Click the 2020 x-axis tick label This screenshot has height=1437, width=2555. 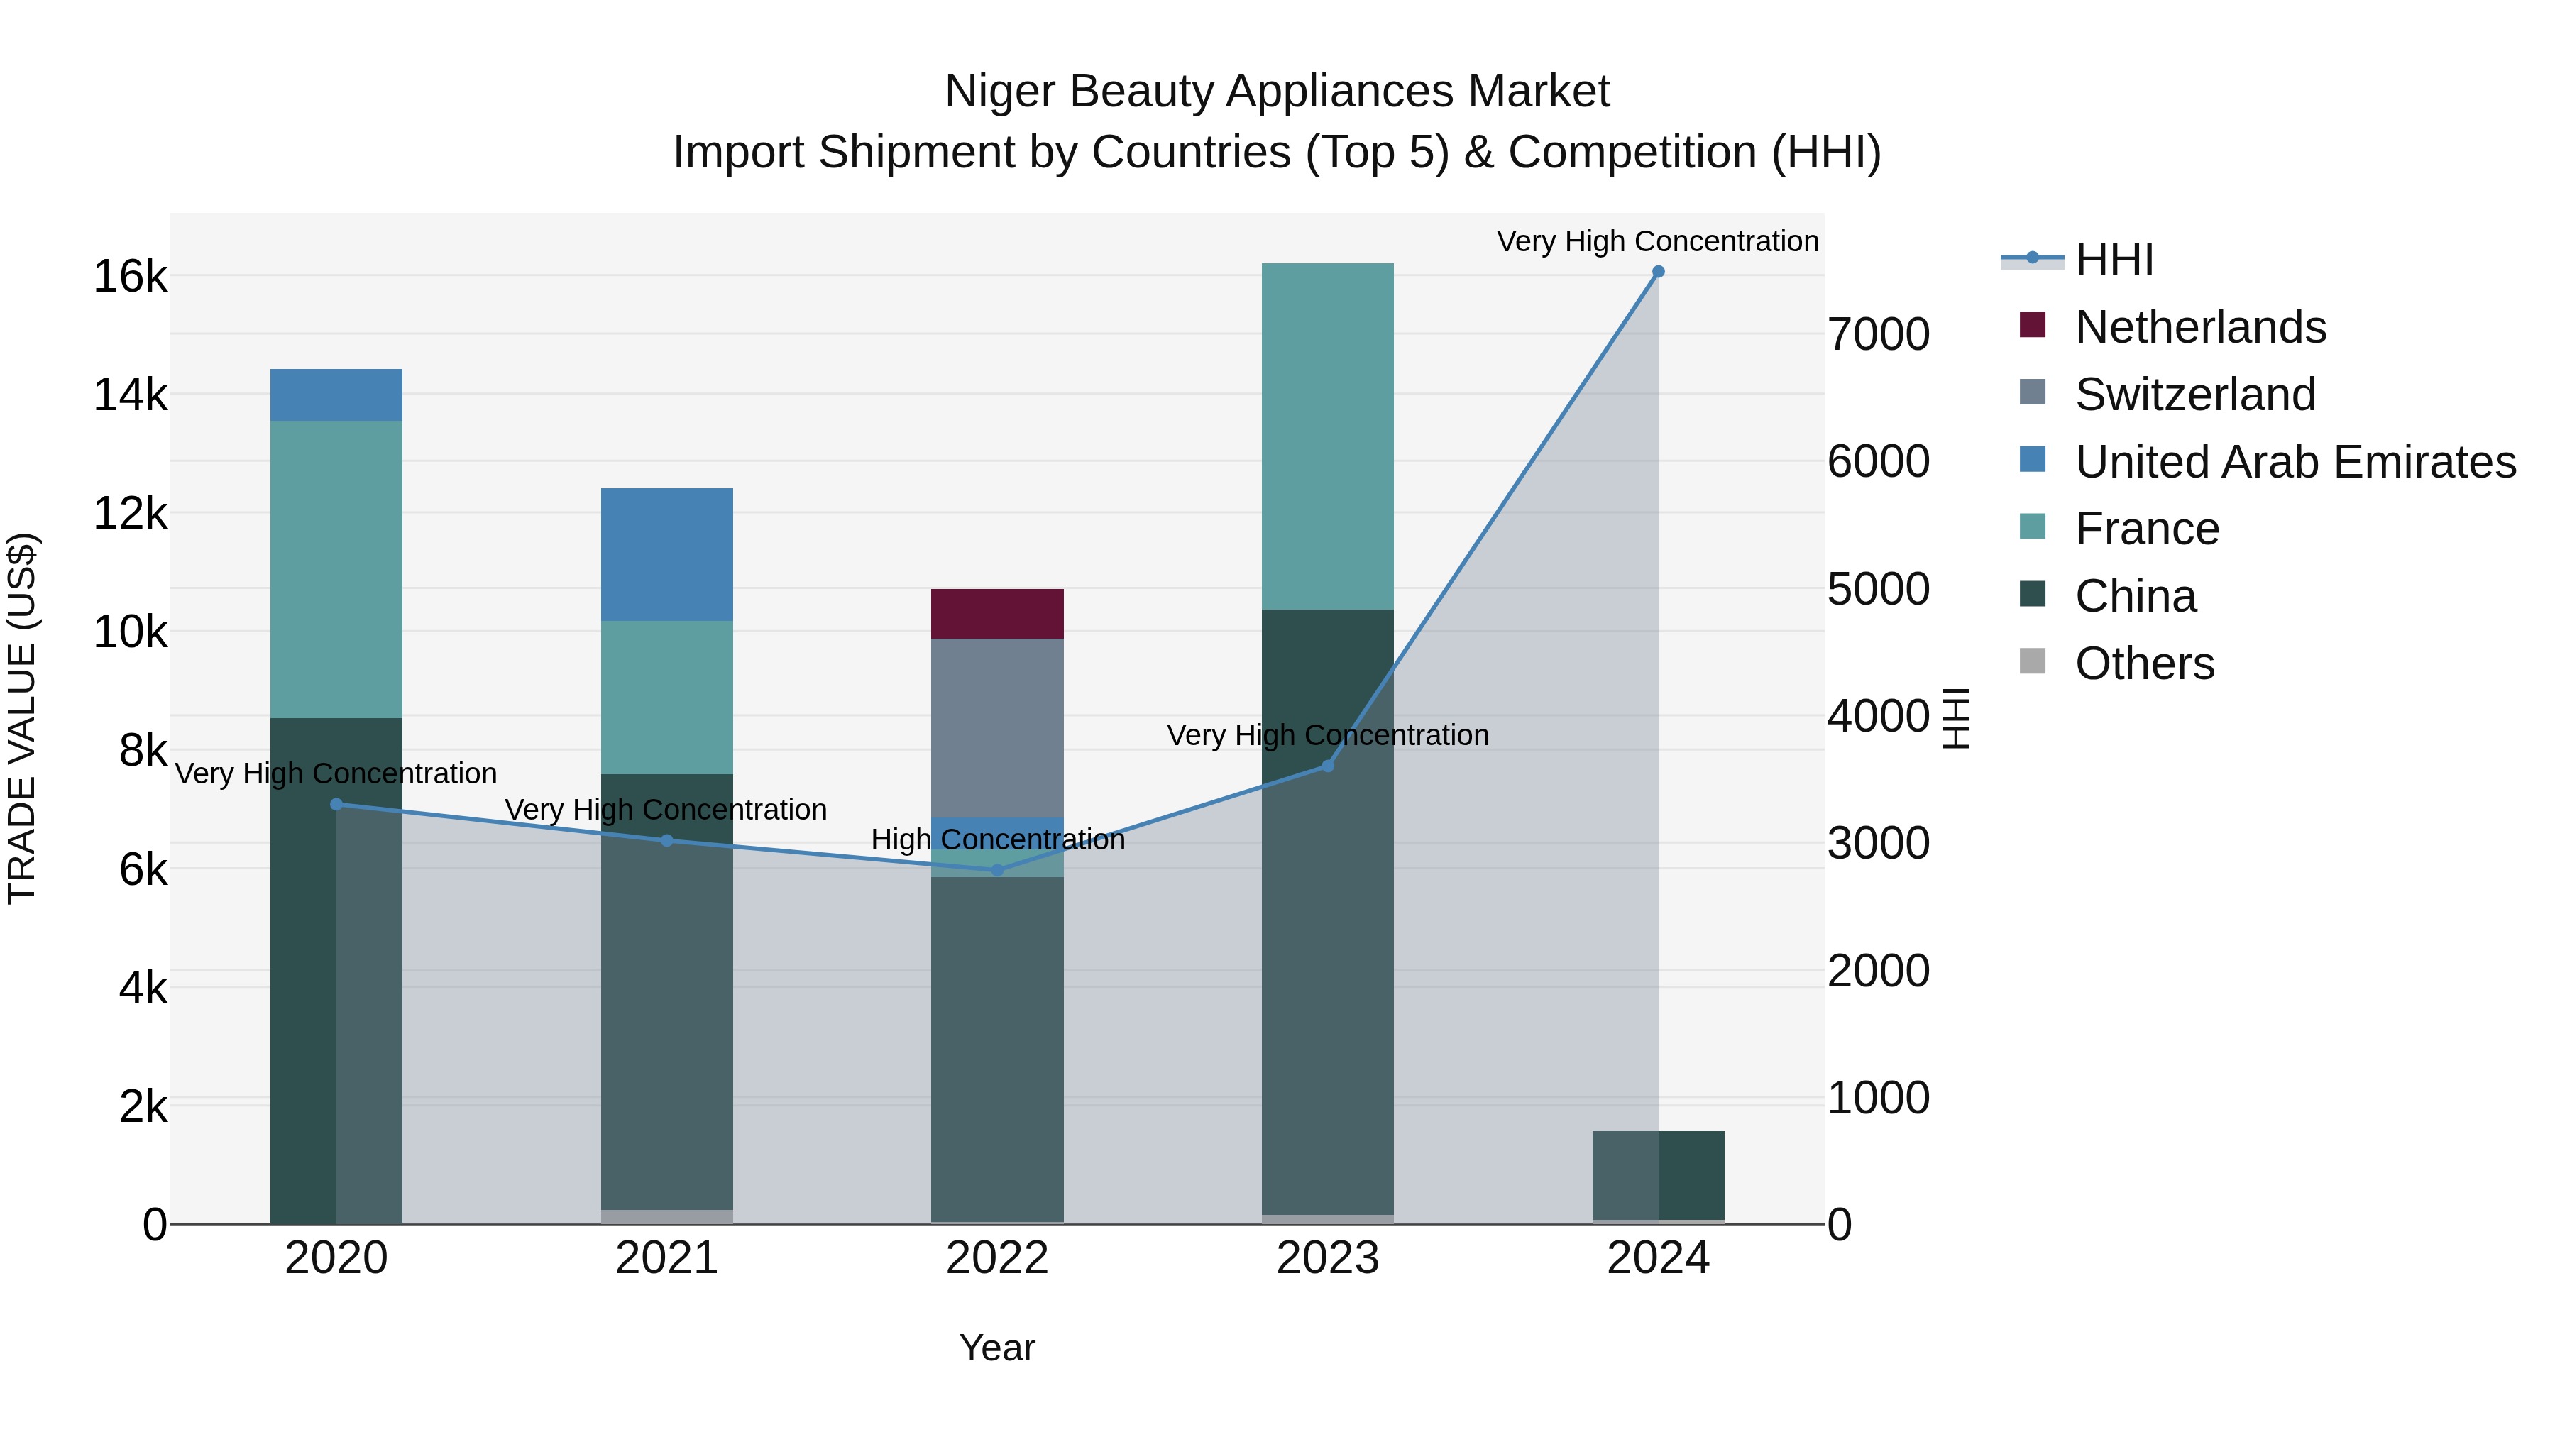(336, 1258)
